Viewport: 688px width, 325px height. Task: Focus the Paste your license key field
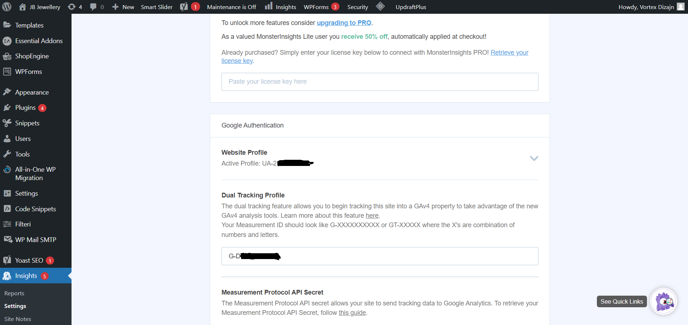point(380,82)
